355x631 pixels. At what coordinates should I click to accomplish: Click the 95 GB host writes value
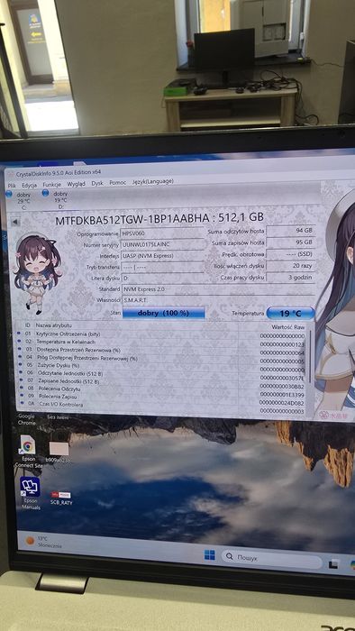(290, 242)
